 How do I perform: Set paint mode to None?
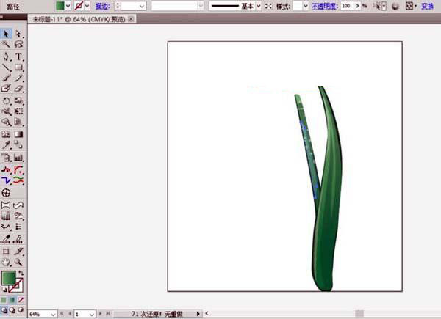[x=21, y=300]
